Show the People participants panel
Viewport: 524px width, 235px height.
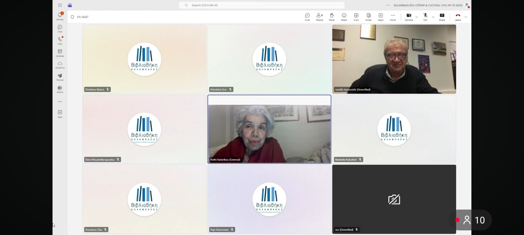coord(319,17)
